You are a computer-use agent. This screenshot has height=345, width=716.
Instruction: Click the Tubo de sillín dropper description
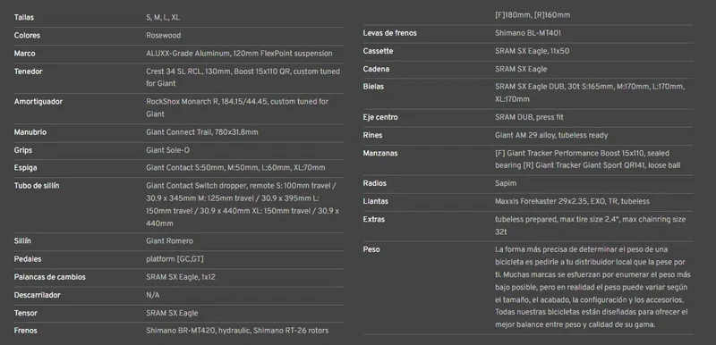[x=243, y=205]
